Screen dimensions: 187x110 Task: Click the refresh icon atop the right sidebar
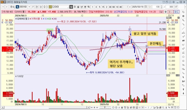[183, 12]
